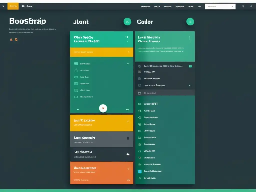Viewport: 256px width, 192px height.
Task: Click the green circle button beside the Jlont heading
Action: (x=127, y=22)
